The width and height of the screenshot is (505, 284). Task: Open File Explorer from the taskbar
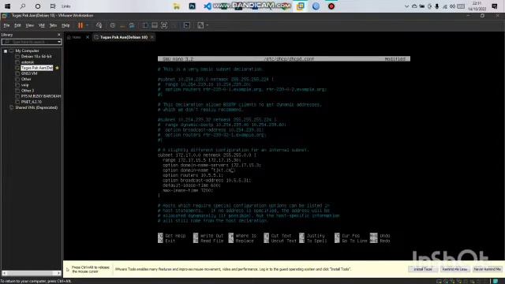177,6
